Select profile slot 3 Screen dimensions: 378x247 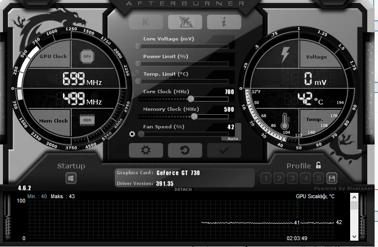click(x=293, y=178)
